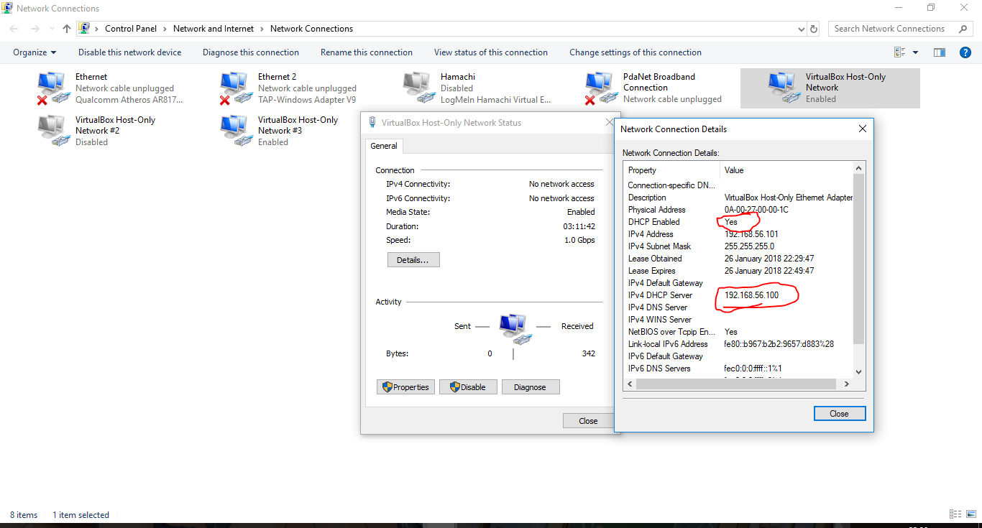Open connection Details from the status dialog
The image size is (982, 528).
pos(413,259)
